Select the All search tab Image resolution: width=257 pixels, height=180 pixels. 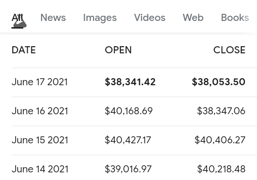[x=17, y=18]
